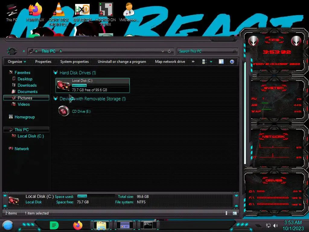The height and width of the screenshot is (232, 309).
Task: Collapse the Hard Disk Drives group
Action: click(x=56, y=72)
